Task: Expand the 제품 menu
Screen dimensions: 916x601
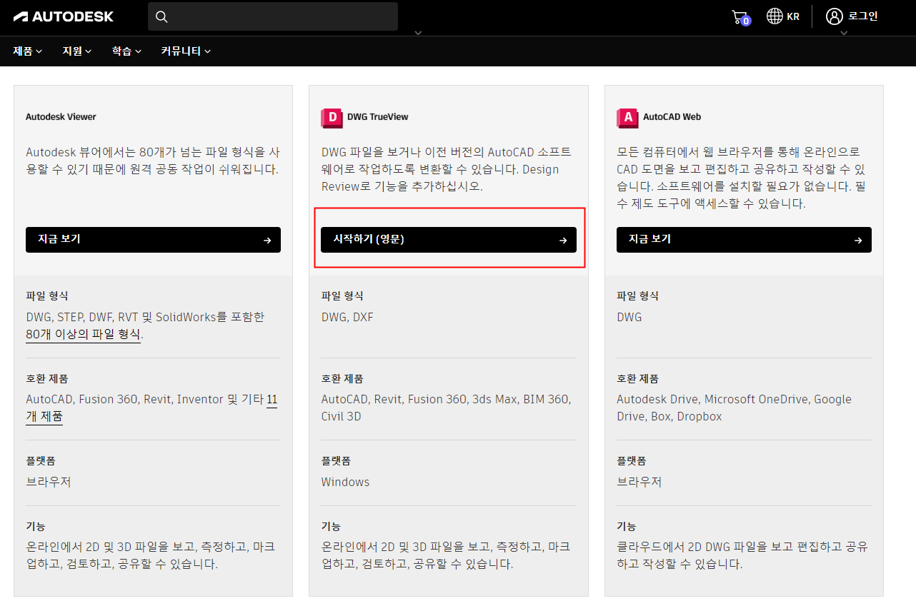Action: 28,51
